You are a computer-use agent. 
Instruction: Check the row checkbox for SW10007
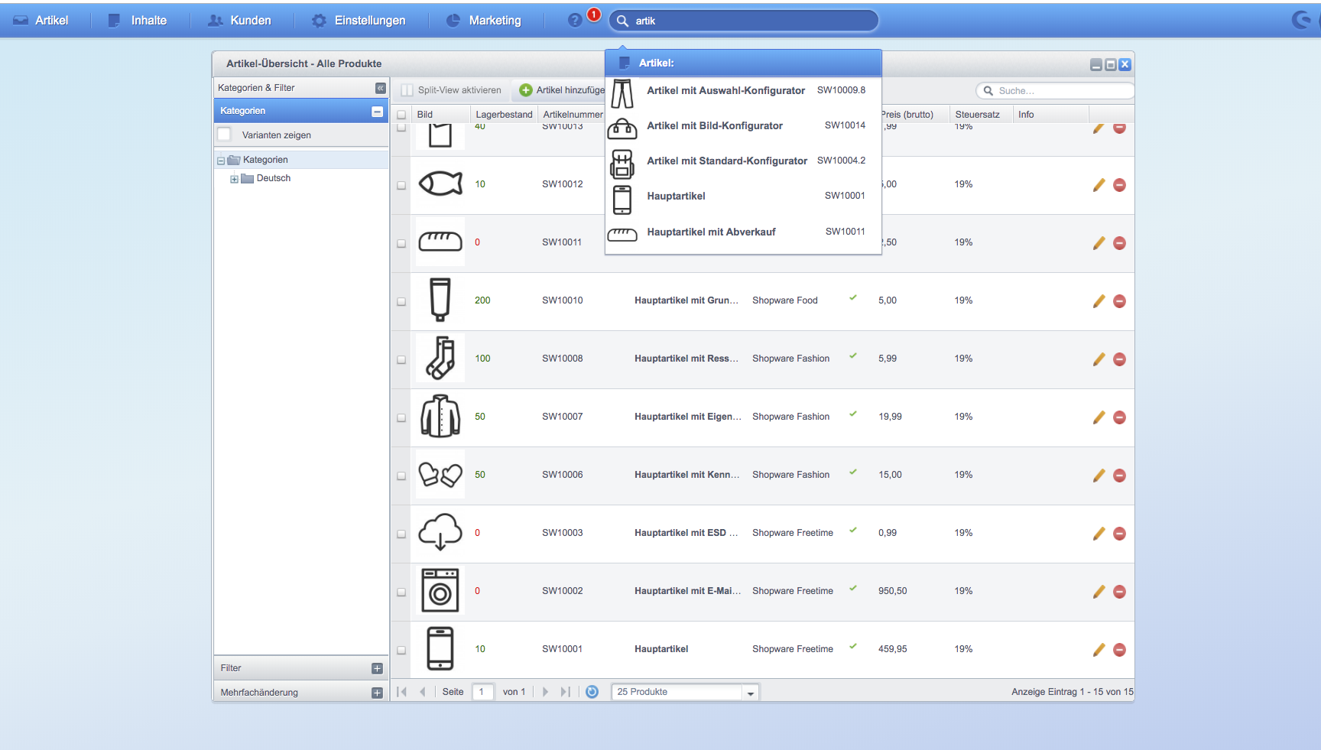(x=401, y=417)
